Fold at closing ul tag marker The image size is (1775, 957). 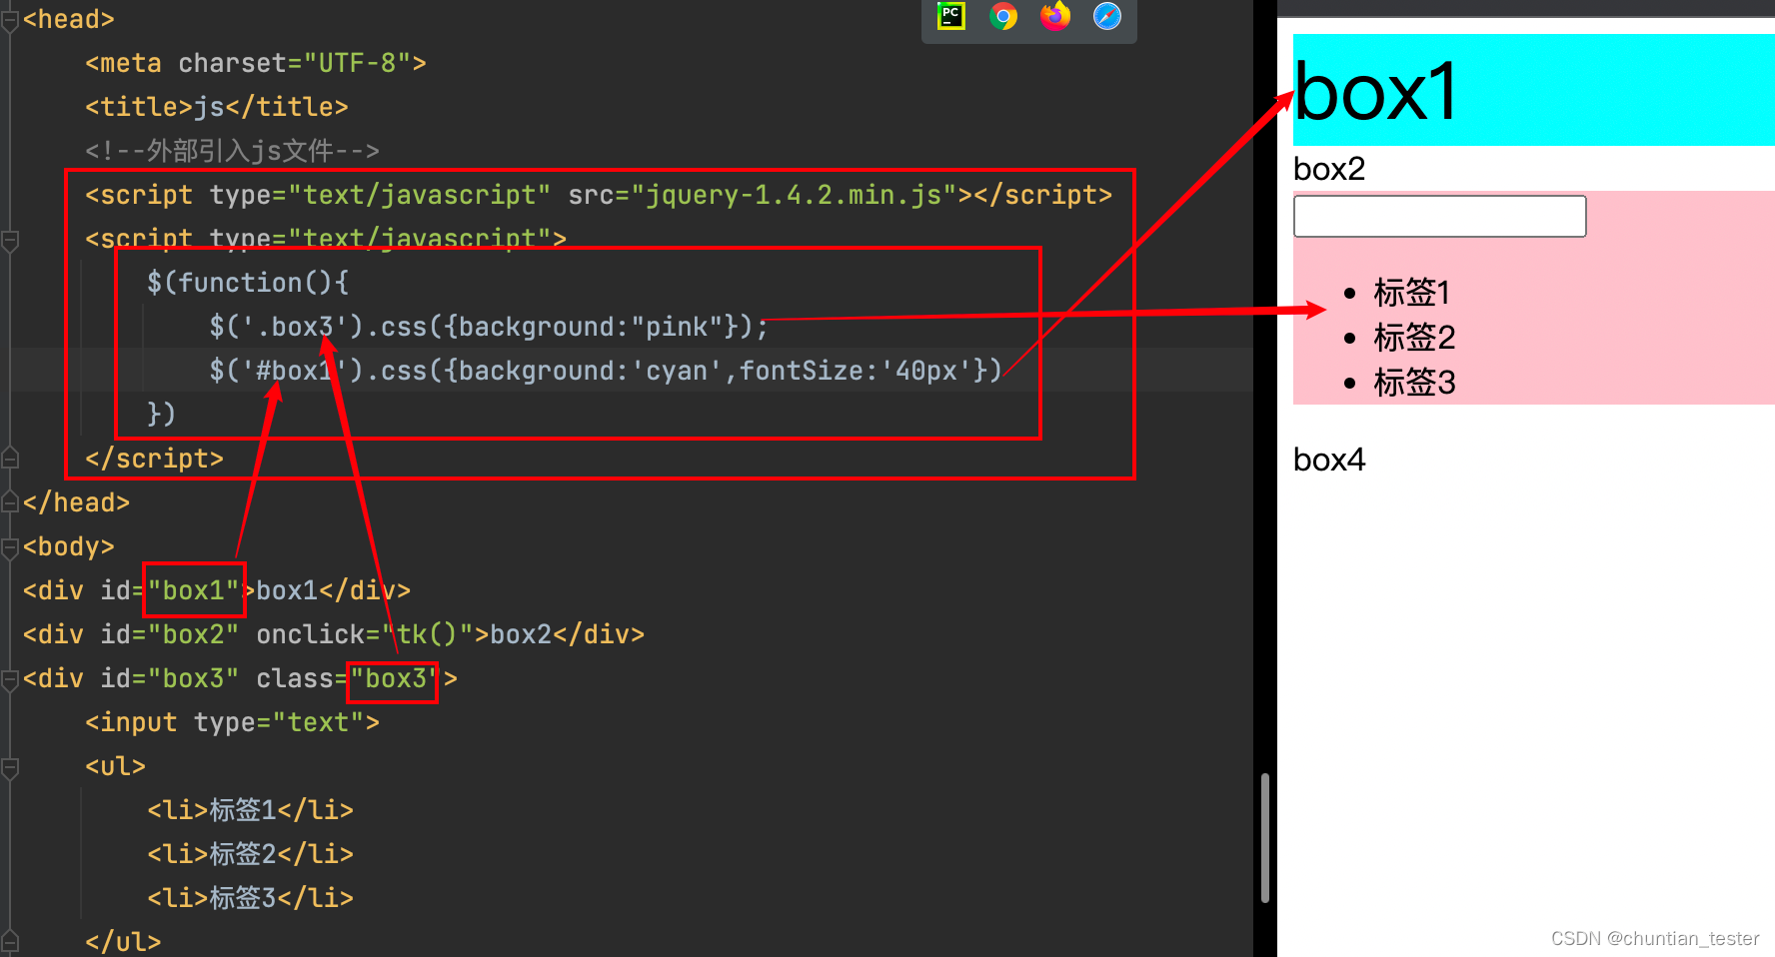pyautogui.click(x=10, y=941)
